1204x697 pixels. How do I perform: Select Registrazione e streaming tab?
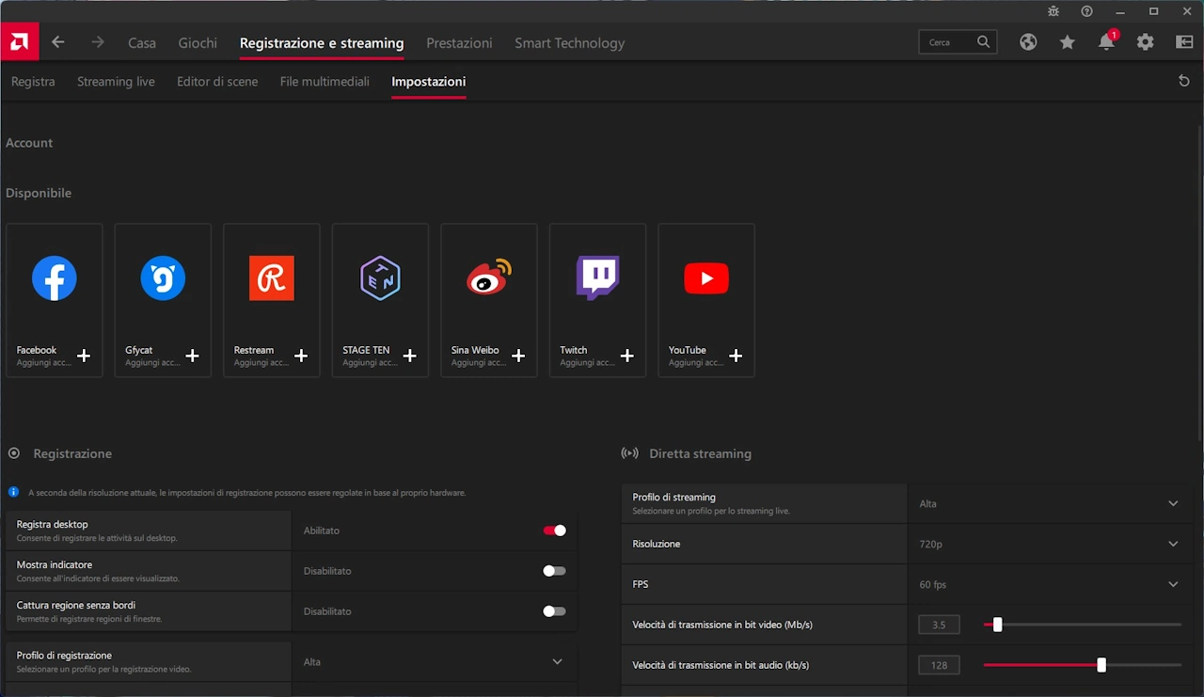[x=322, y=42]
